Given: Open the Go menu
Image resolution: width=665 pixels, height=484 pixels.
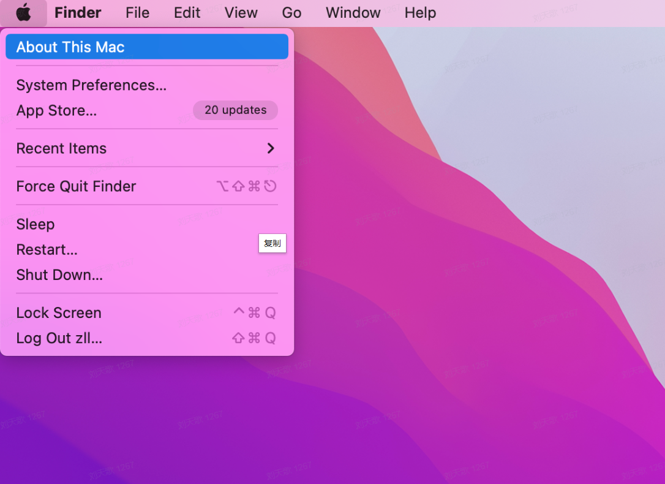Looking at the screenshot, I should tap(292, 13).
